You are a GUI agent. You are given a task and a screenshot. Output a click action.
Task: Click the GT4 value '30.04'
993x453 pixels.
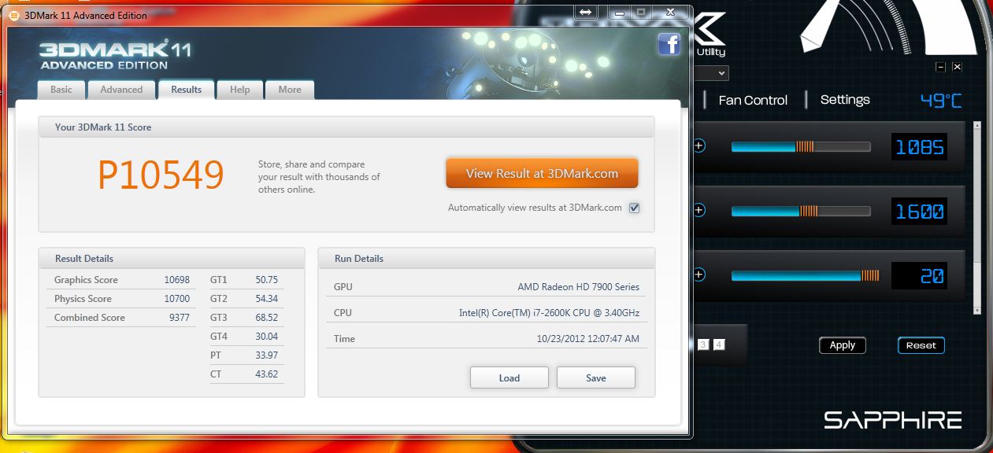click(x=266, y=337)
